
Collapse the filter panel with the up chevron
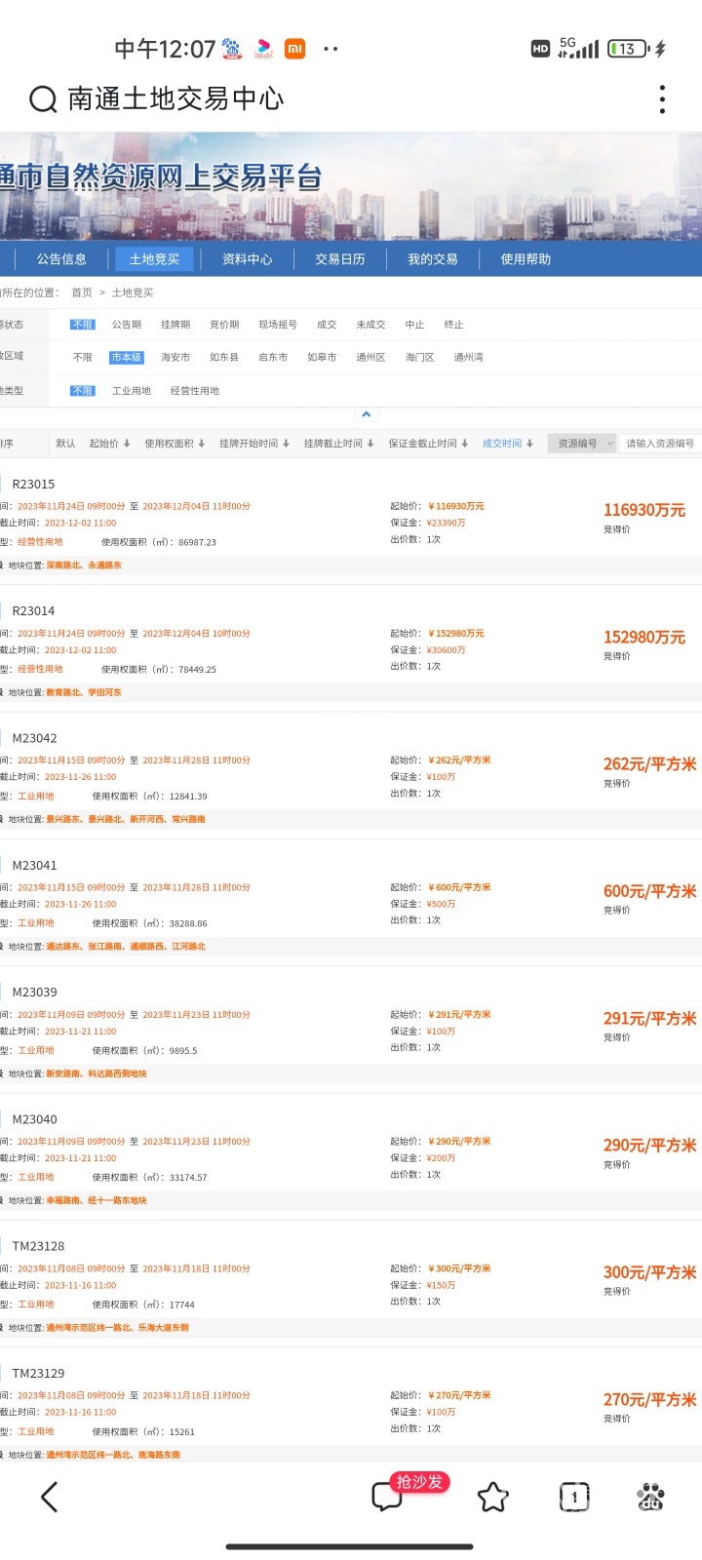[366, 414]
